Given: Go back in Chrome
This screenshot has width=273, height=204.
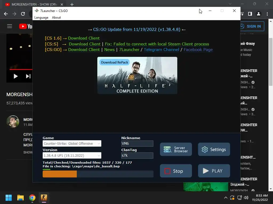Looking at the screenshot, I should (x=6, y=14).
